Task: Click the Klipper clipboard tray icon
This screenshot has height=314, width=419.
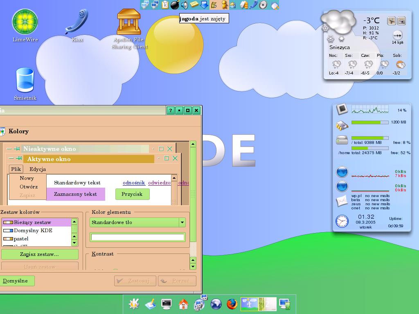Action: click(165, 4)
